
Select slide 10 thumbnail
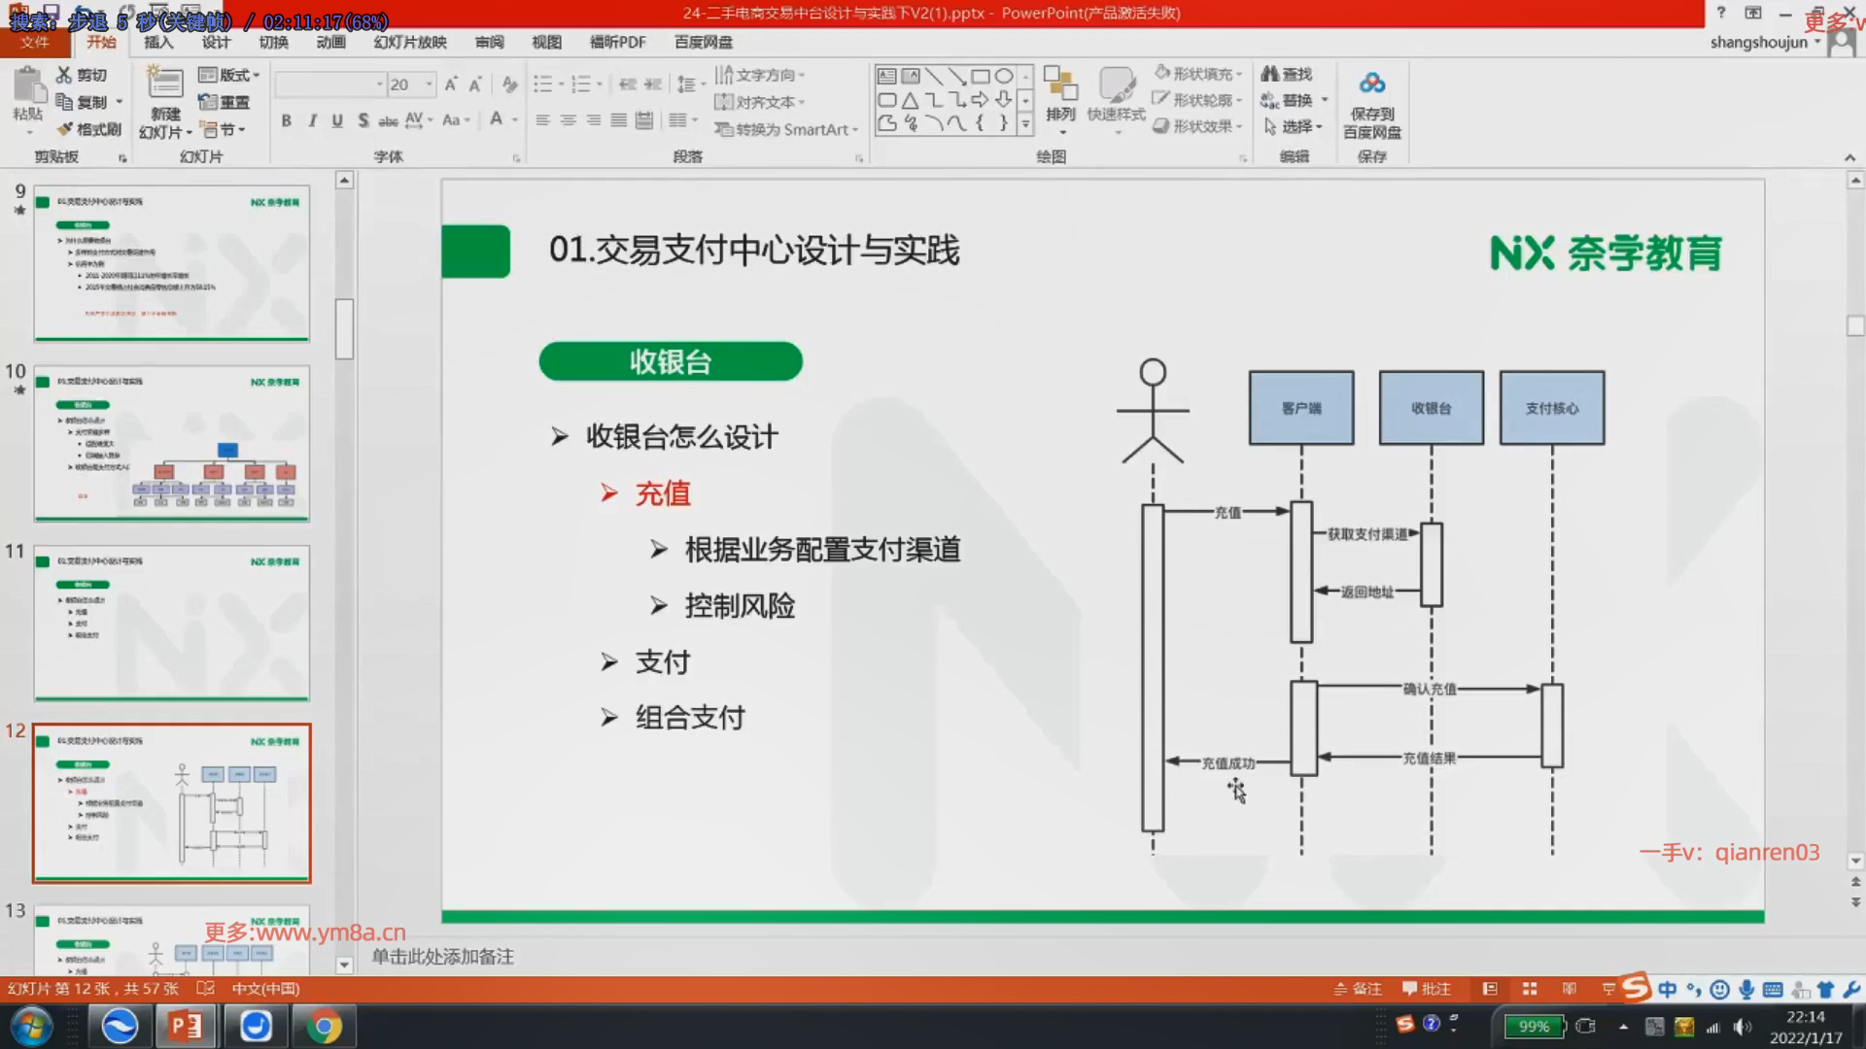[172, 444]
